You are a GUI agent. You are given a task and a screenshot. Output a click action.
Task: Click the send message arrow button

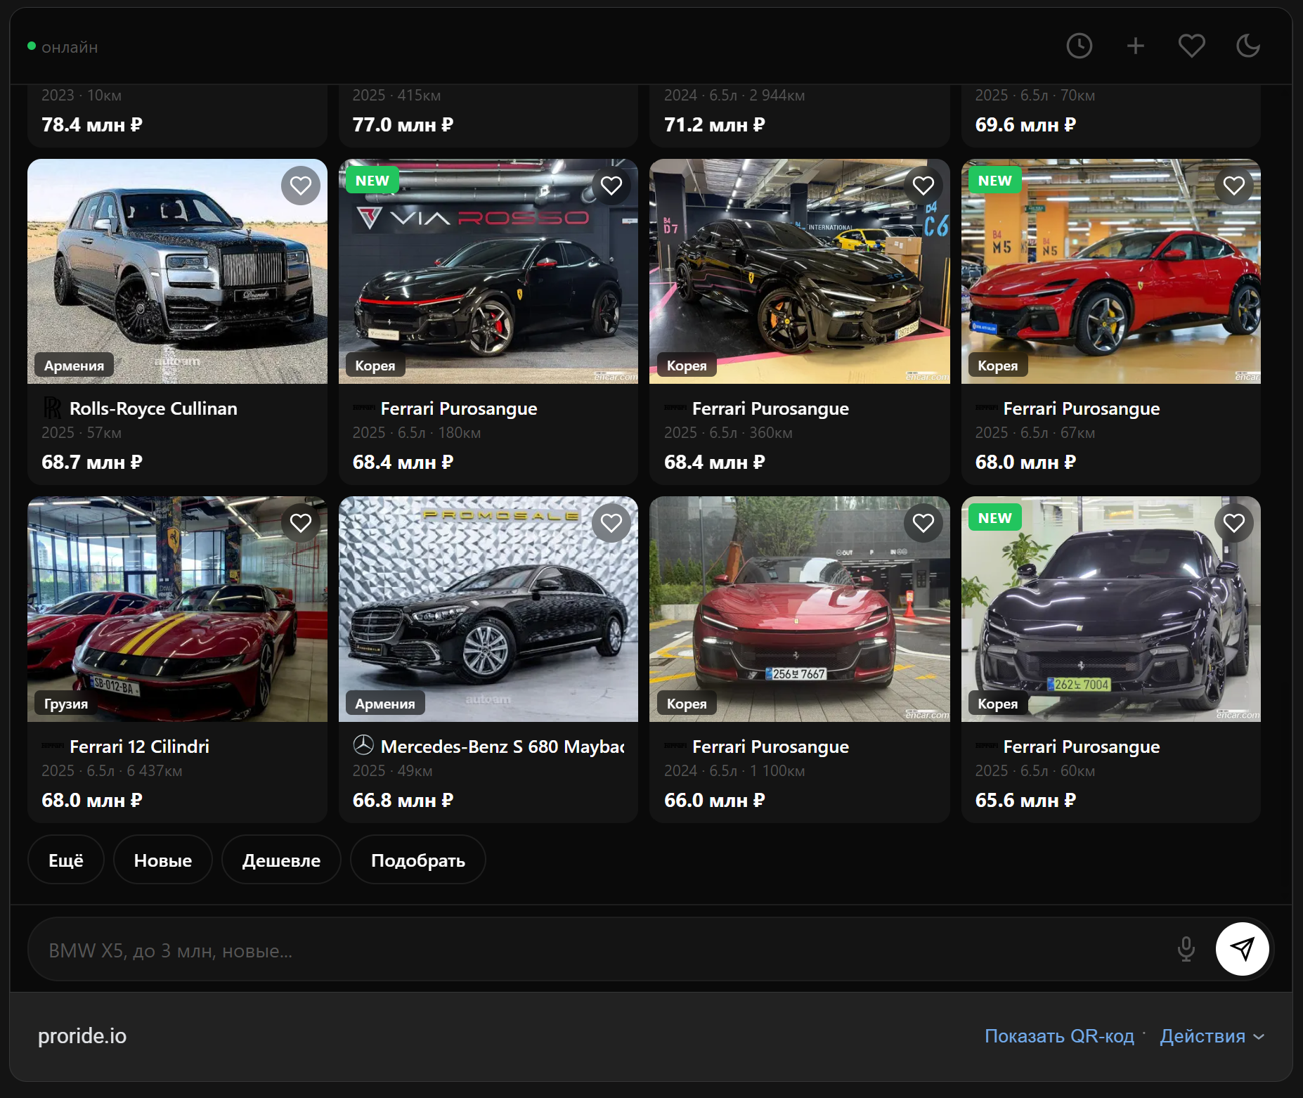(1242, 949)
